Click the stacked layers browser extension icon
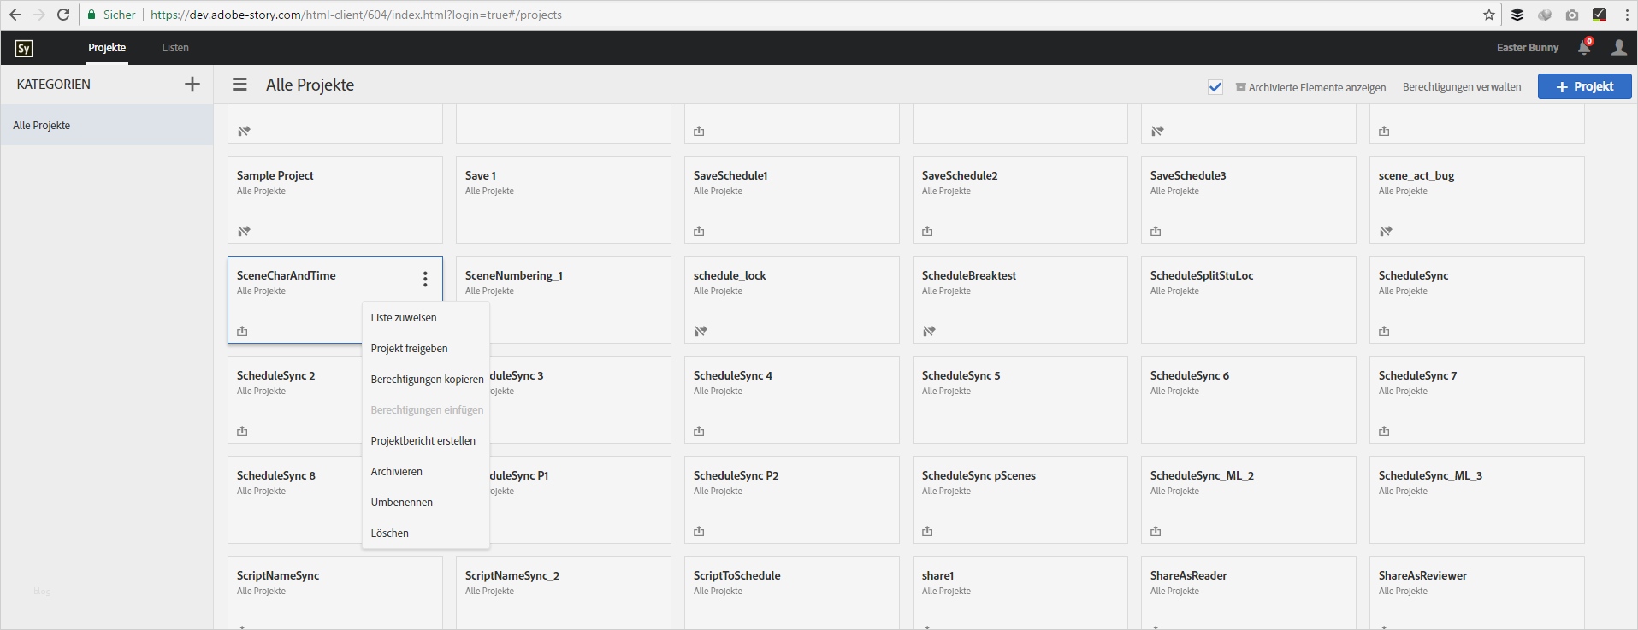The height and width of the screenshot is (630, 1638). [x=1517, y=15]
